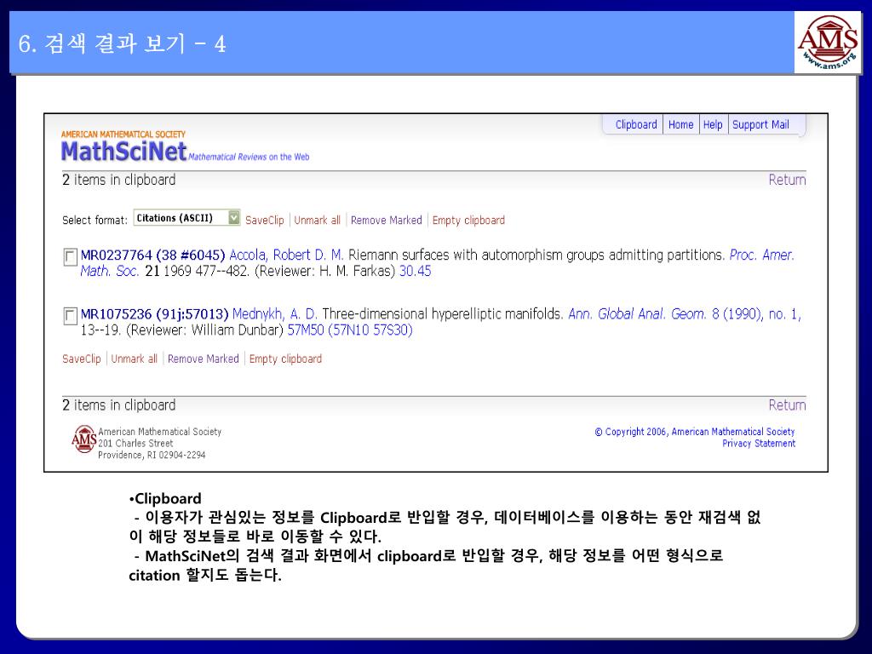Open author Accola, Robert D. M.
The image size is (872, 654).
point(286,255)
